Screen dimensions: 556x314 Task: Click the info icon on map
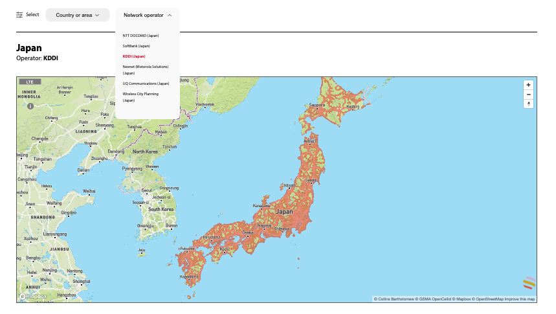tap(30, 105)
